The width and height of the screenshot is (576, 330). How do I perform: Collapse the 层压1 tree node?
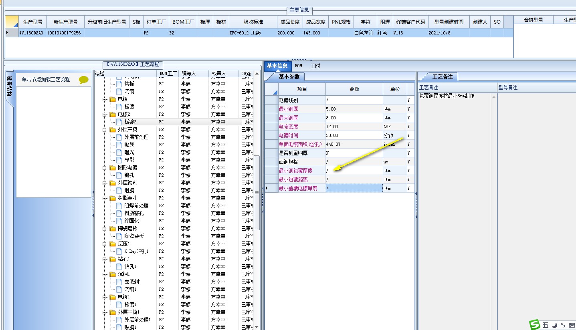[105, 244]
